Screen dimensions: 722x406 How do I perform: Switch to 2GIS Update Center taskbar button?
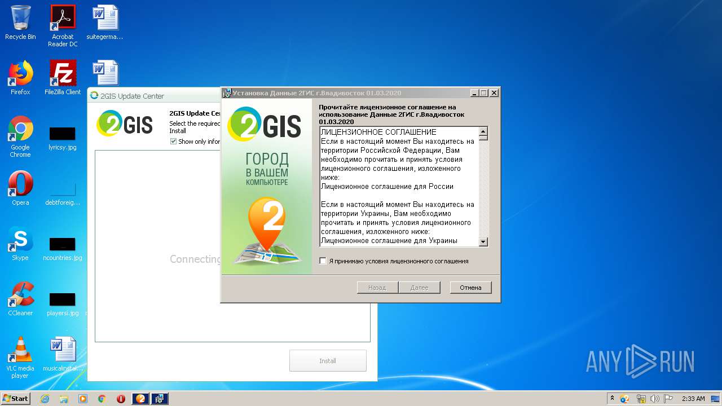(x=140, y=399)
